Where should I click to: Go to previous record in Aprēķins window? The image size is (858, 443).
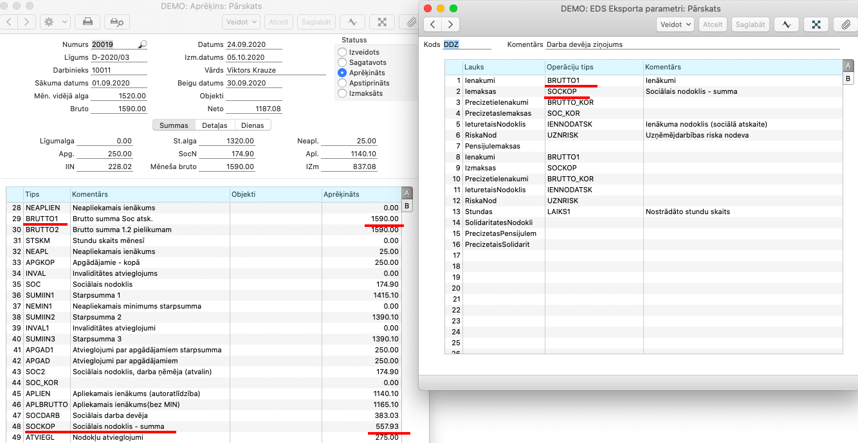pos(9,22)
